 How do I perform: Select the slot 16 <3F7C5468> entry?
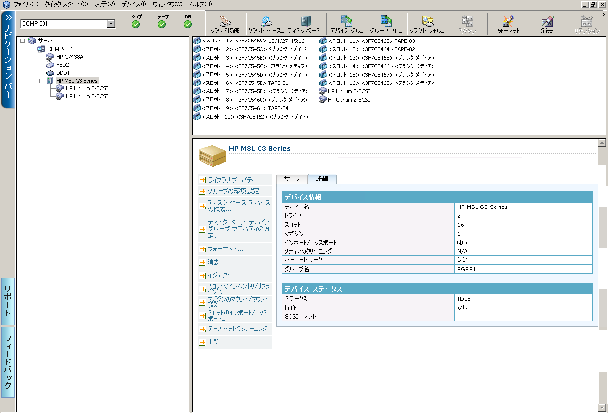[377, 83]
